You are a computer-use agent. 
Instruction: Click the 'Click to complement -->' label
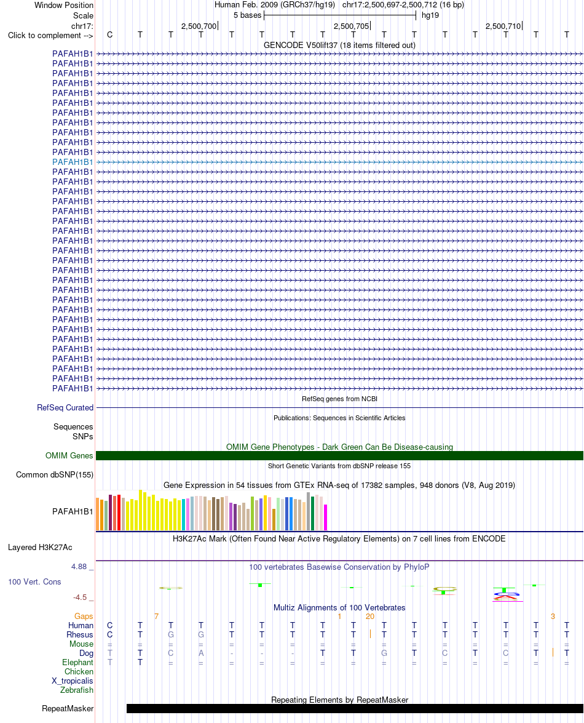point(50,36)
